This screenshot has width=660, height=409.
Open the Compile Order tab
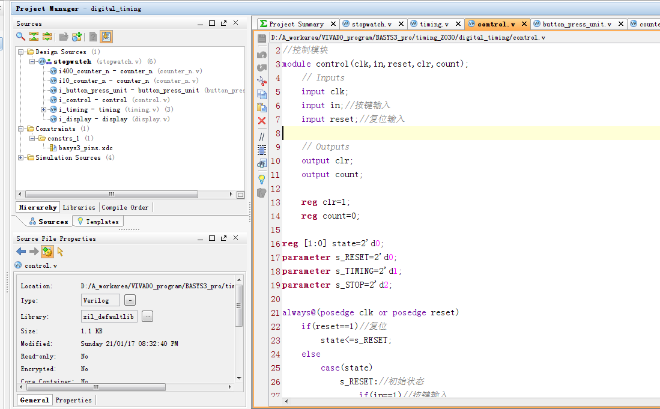[126, 207]
